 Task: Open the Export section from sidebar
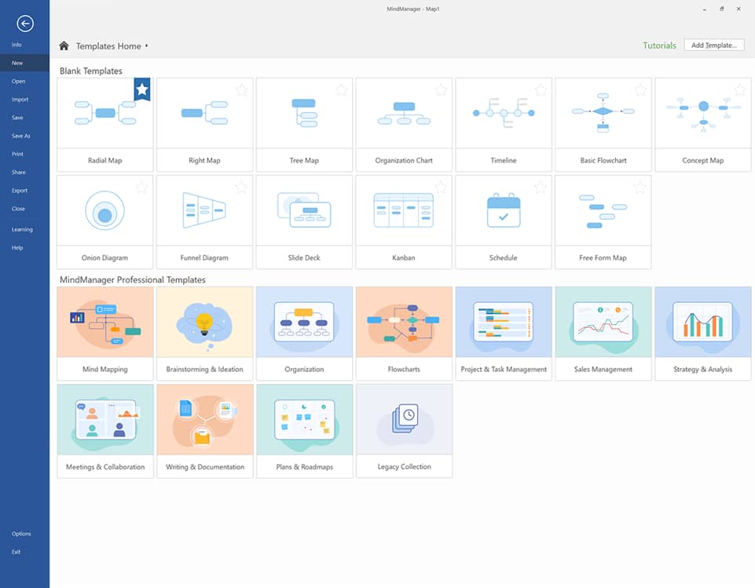pyautogui.click(x=18, y=190)
